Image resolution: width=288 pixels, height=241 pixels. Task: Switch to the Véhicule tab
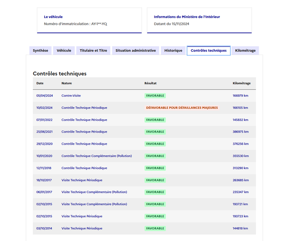coord(64,51)
